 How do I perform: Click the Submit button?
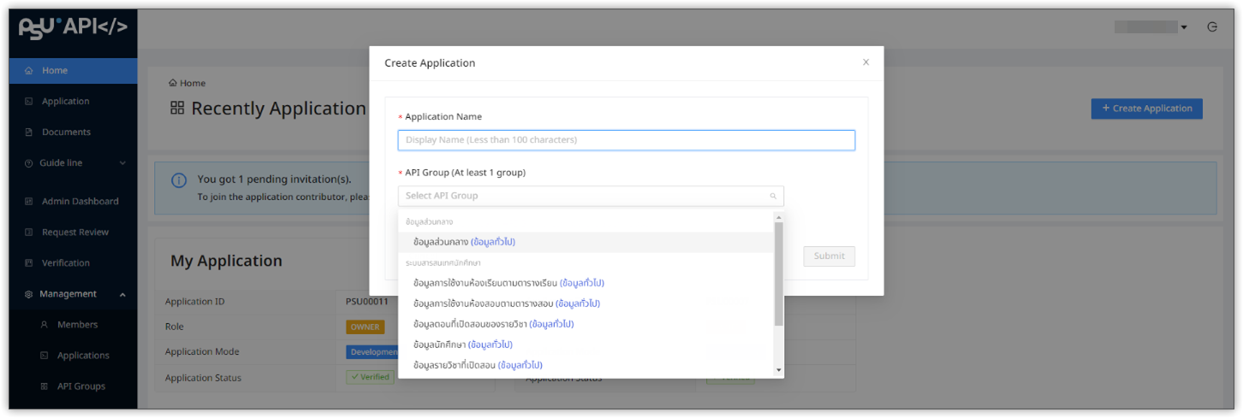click(829, 256)
